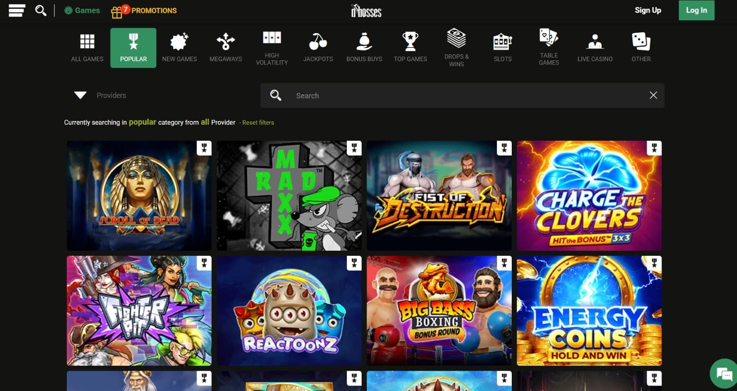This screenshot has height=391, width=737.
Task: Open Fist of Destruction game
Action: coord(439,195)
